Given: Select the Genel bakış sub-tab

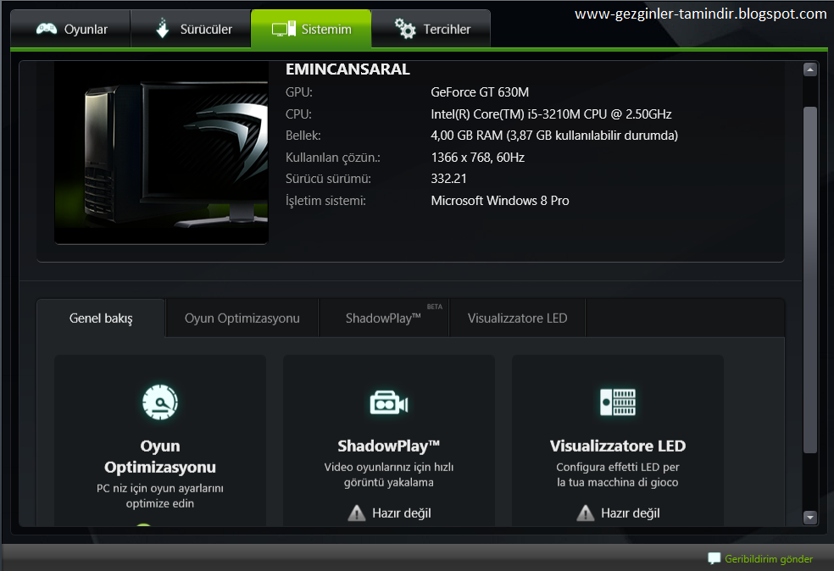Looking at the screenshot, I should [x=101, y=318].
